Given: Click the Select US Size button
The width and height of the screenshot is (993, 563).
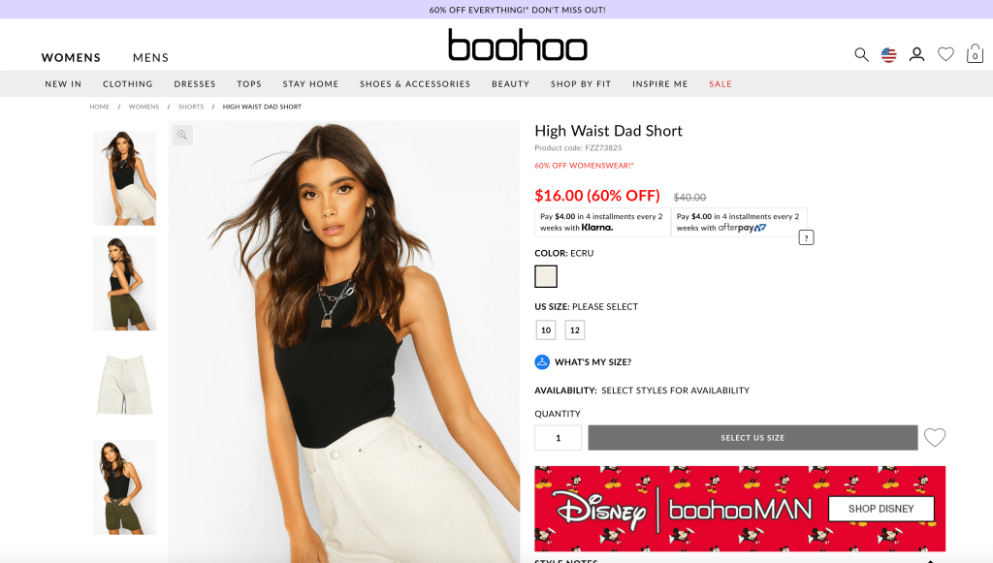Looking at the screenshot, I should tap(753, 438).
